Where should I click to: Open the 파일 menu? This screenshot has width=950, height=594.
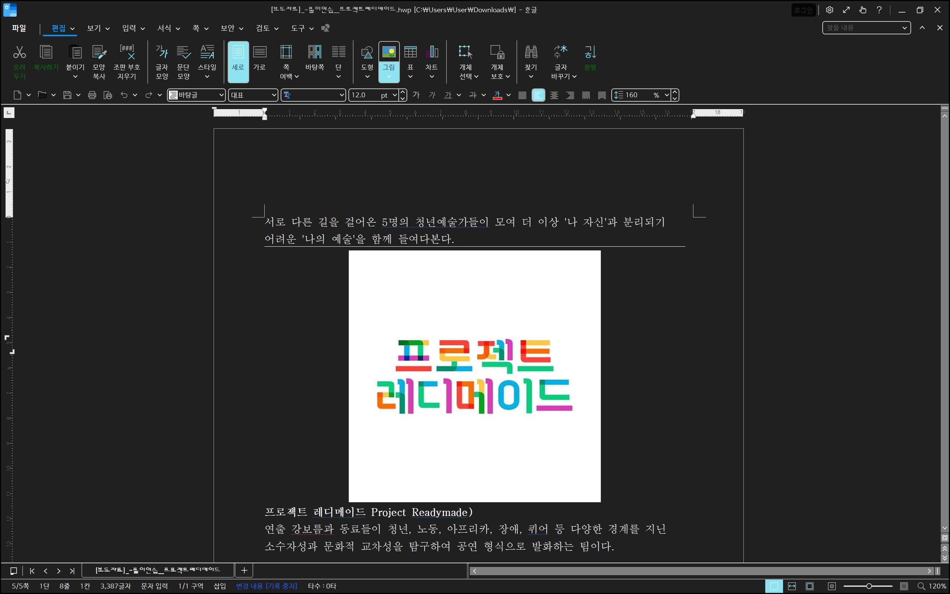(19, 28)
